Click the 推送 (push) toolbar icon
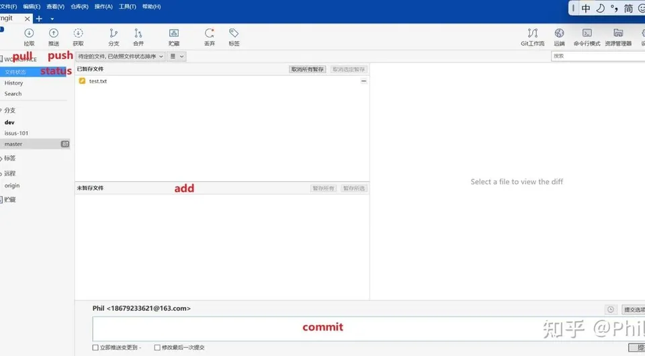Image resolution: width=645 pixels, height=356 pixels. (54, 36)
